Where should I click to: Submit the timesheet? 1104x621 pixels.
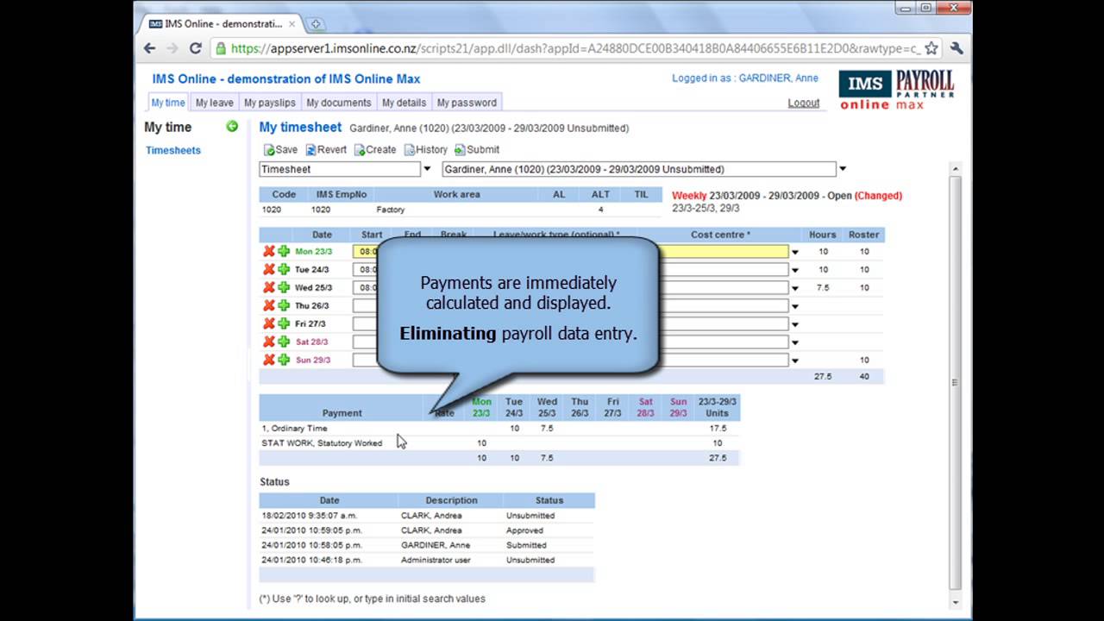[x=477, y=149]
